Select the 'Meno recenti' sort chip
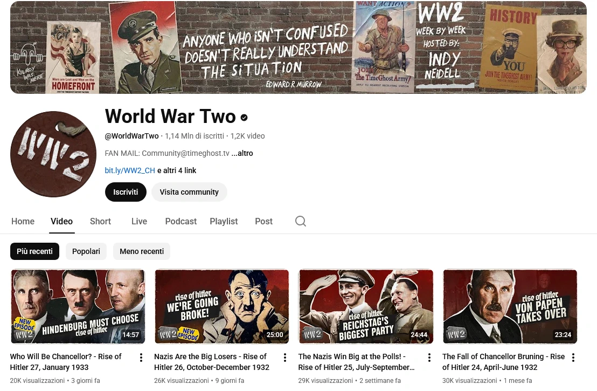This screenshot has width=597, height=391. 142,251
